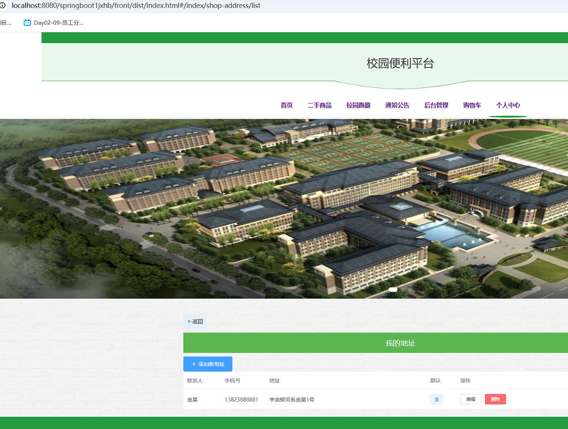This screenshot has width=568, height=429.
Task: Click the 联系人 column header
Action: point(195,381)
